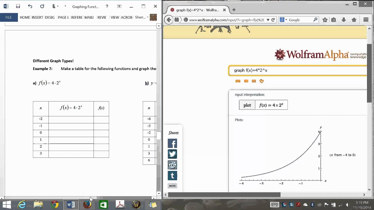Share on Twitter
Screen dimensions: 374x210
172,154
